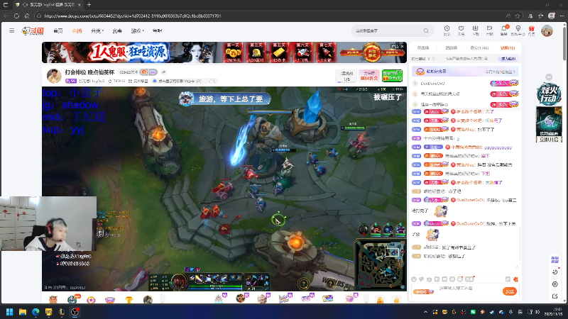The width and height of the screenshot is (568, 319).
Task: Click the share arrow next to title
Action: tap(163, 72)
